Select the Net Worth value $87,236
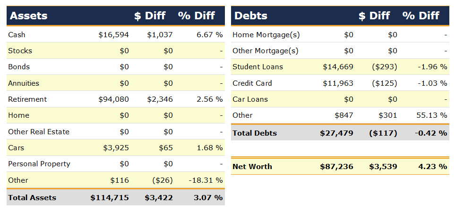Screen dimensions: 455x211 (x=336, y=166)
